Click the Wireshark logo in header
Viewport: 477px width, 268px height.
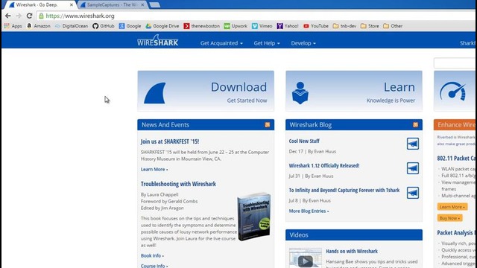pos(157,41)
